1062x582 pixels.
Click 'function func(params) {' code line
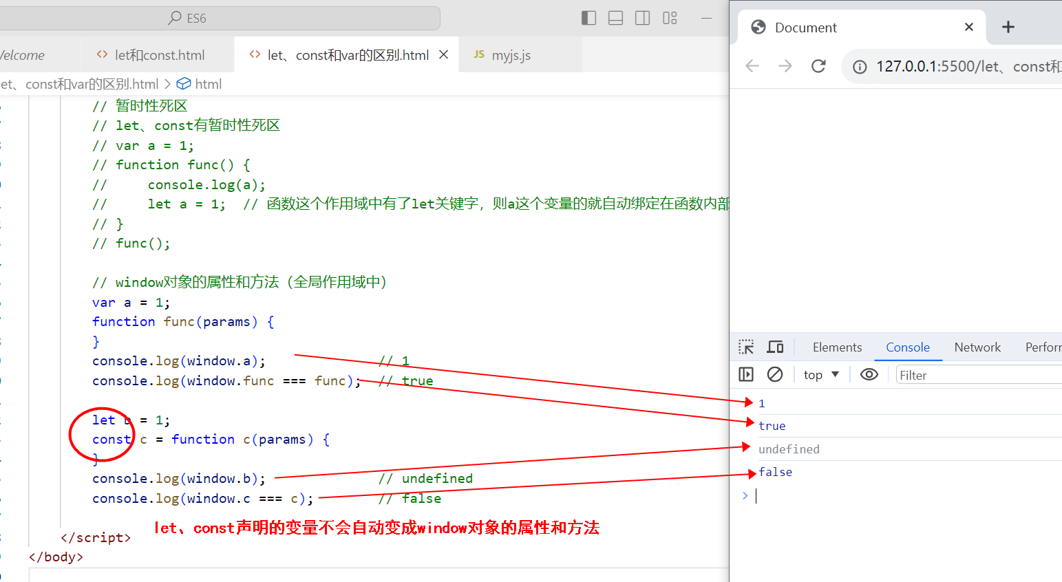click(183, 321)
